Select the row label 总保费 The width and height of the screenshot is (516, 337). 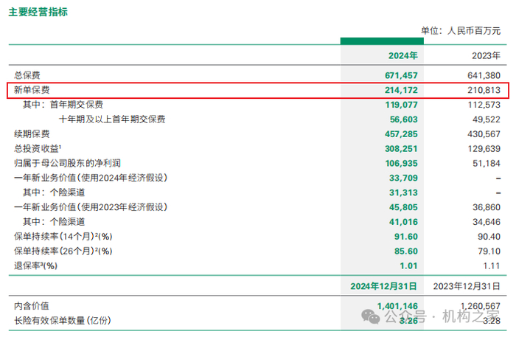coord(27,75)
